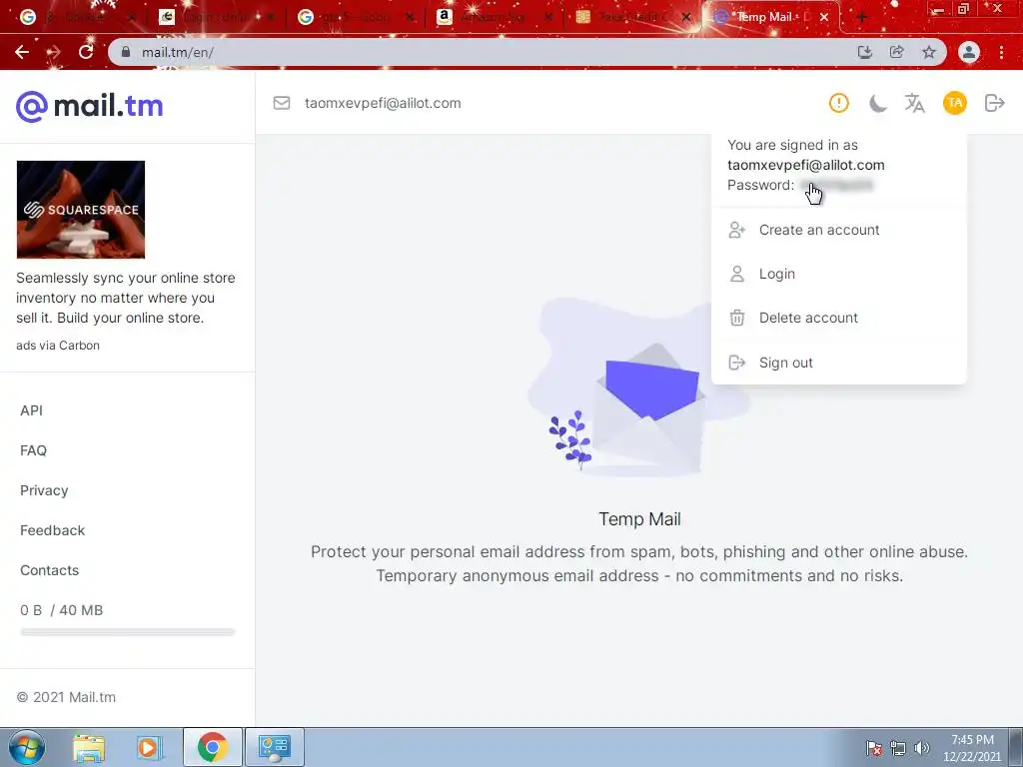Image resolution: width=1023 pixels, height=767 pixels.
Task: Switch to the Amazon browser tab
Action: pos(494,17)
